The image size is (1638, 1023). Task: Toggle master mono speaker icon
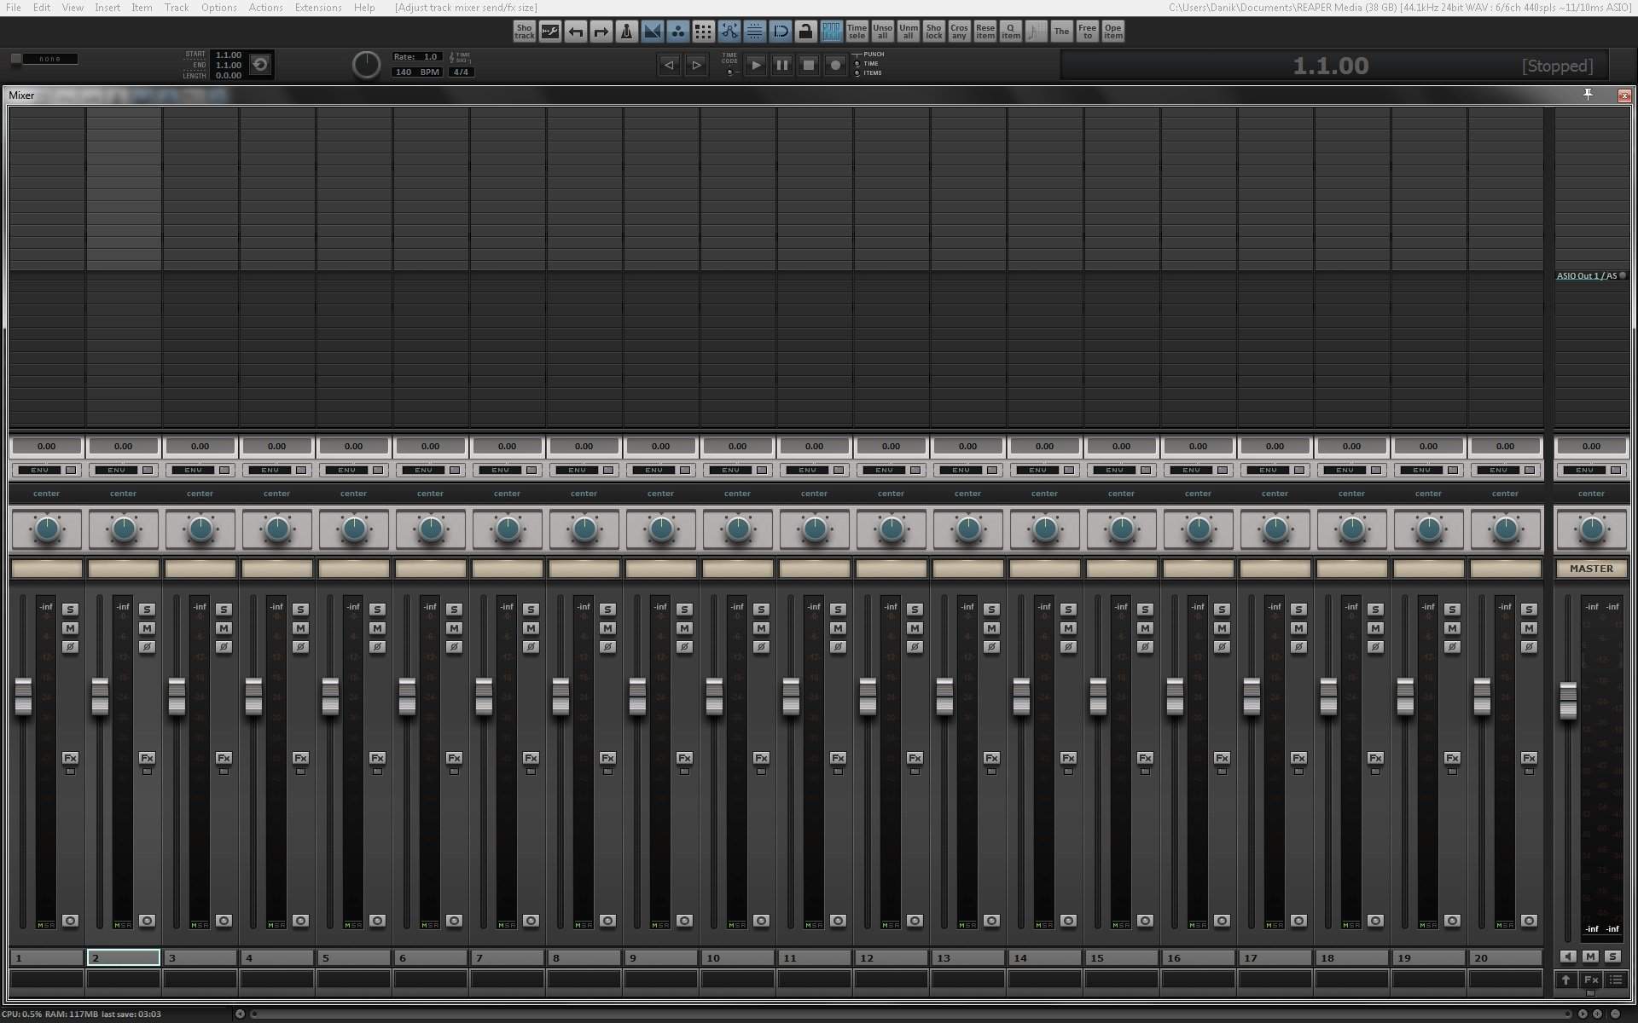(x=1568, y=957)
